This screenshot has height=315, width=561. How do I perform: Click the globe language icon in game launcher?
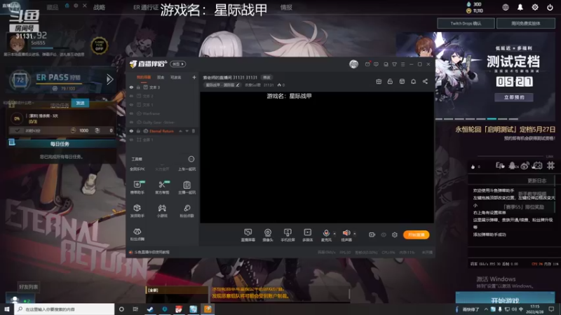tap(505, 7)
